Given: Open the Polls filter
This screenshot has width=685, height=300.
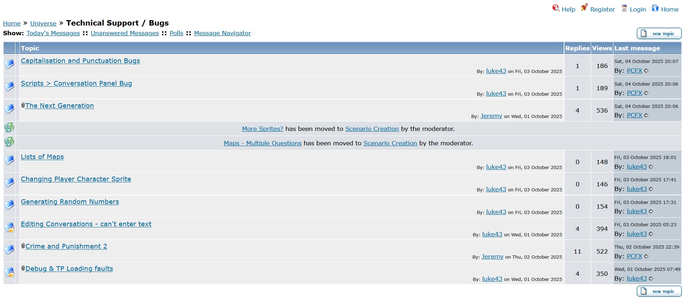Looking at the screenshot, I should tap(176, 33).
